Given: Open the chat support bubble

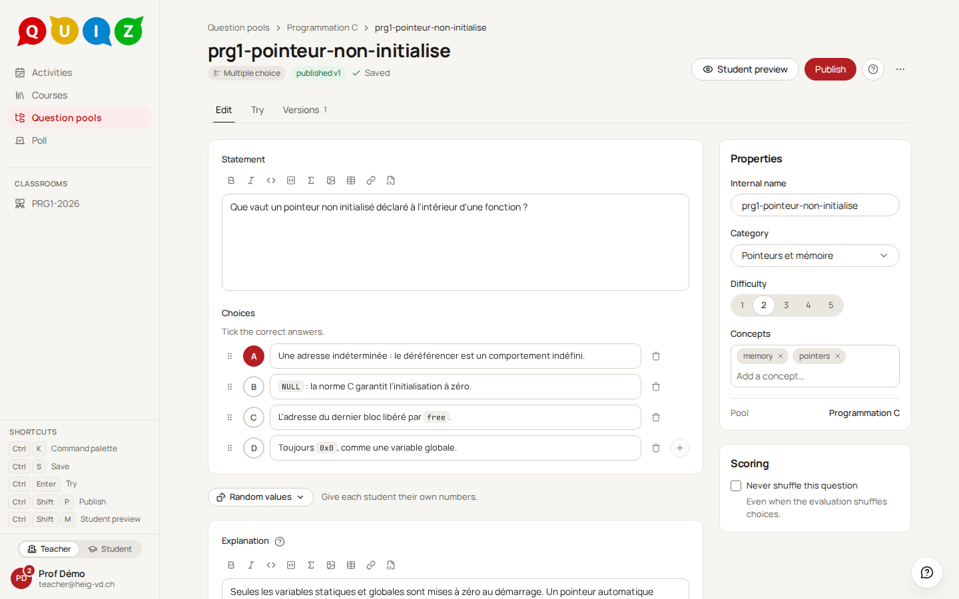Looking at the screenshot, I should click(927, 572).
